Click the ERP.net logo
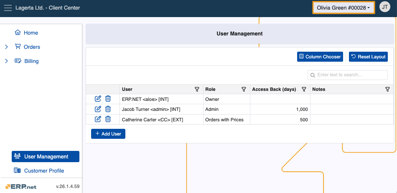 pos(21,187)
